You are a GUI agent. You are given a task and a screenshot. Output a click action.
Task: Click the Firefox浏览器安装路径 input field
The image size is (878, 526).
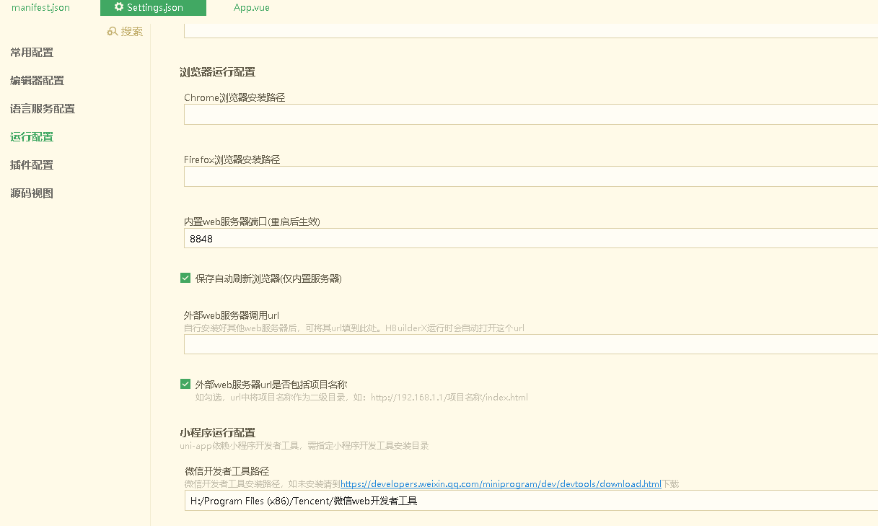(x=433, y=176)
